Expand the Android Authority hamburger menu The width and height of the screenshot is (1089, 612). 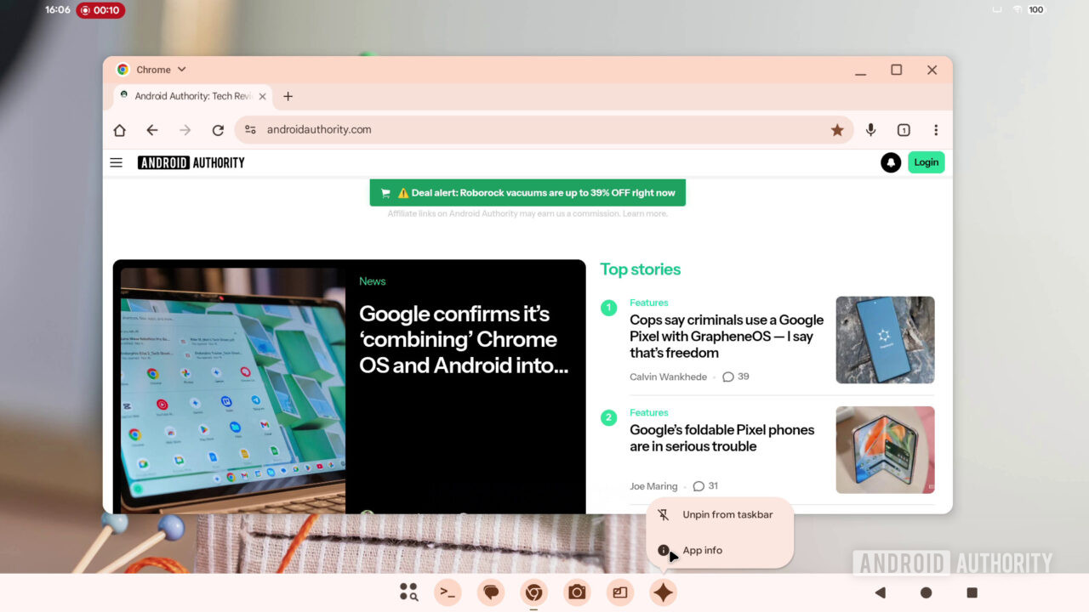[116, 161]
